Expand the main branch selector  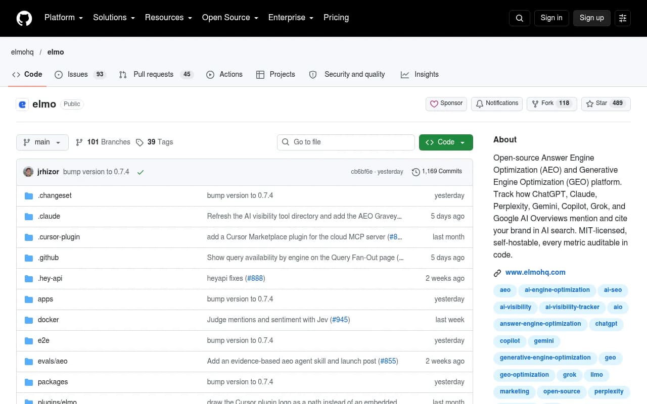pos(42,142)
